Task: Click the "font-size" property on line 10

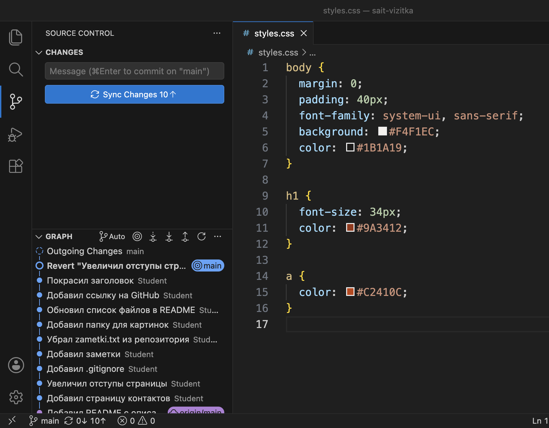Action: click(328, 212)
